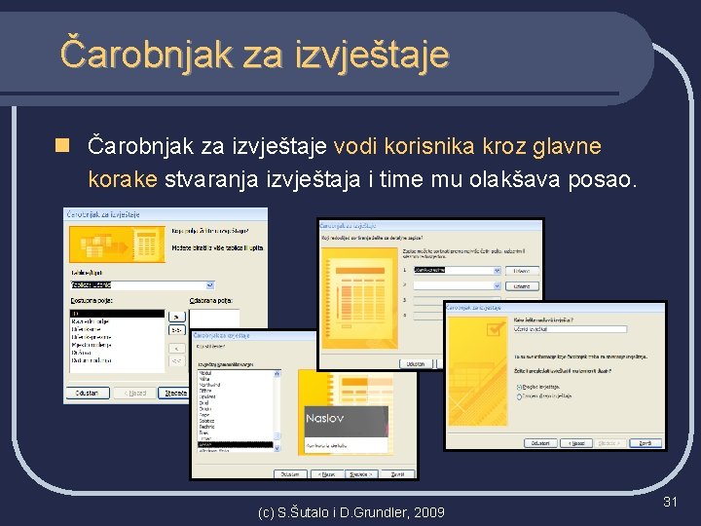This screenshot has height=526, width=701.
Task: Click Završi in the final wizard dialog
Action: coord(646,443)
